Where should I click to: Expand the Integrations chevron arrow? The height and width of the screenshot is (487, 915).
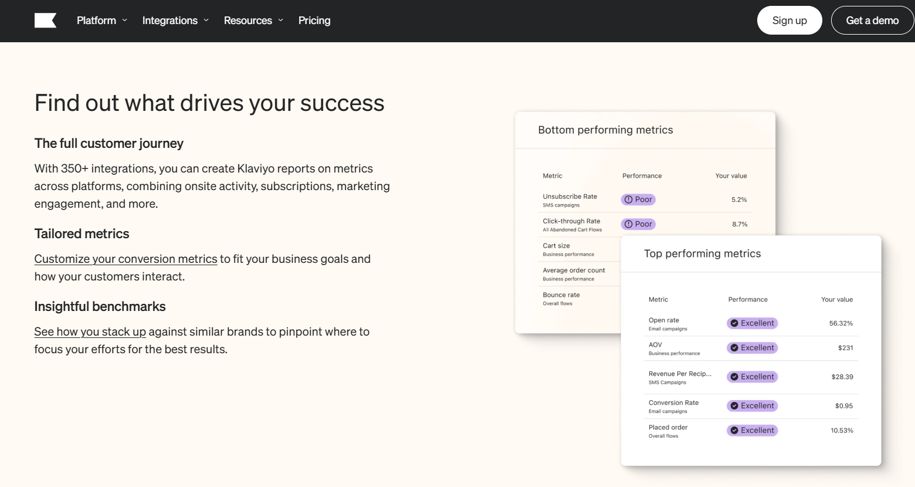(x=206, y=21)
